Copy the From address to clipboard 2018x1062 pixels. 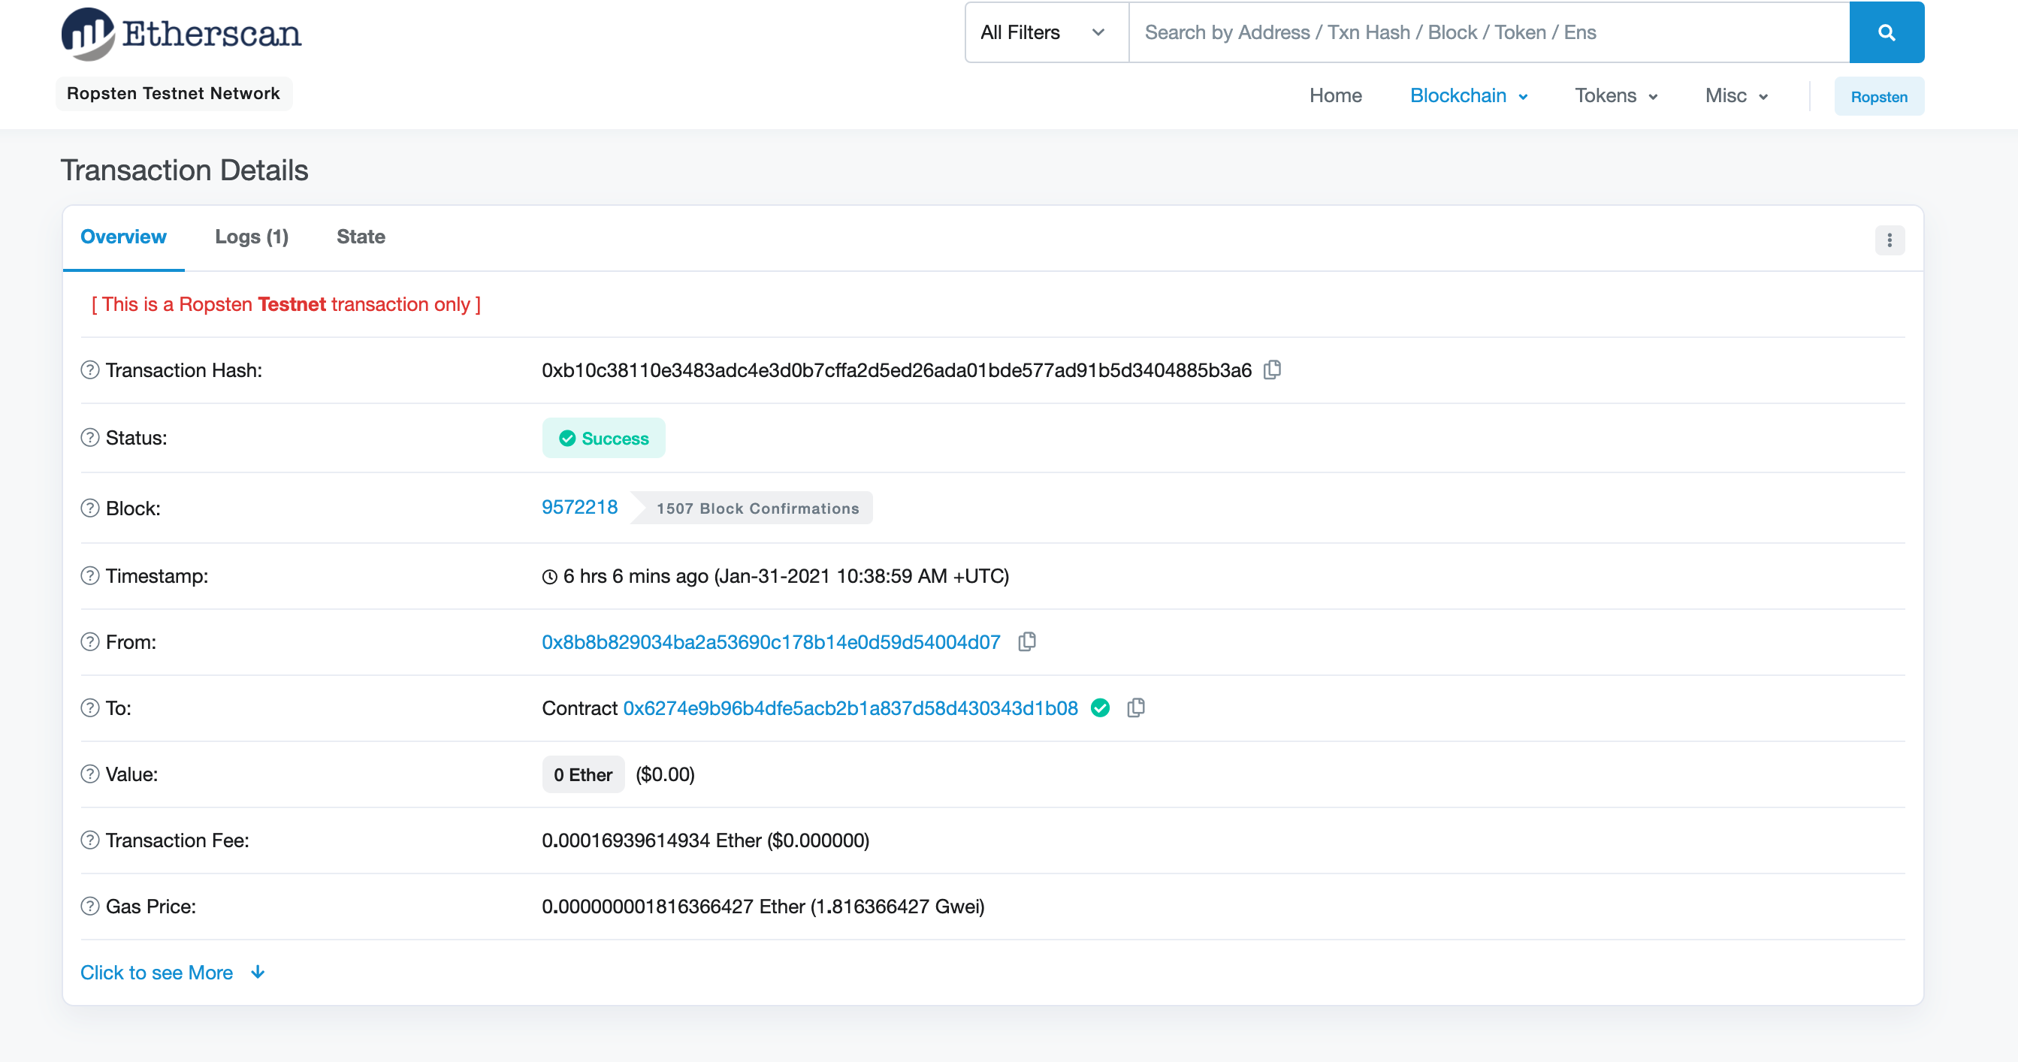(1027, 642)
